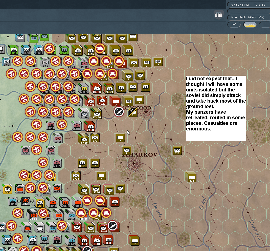Select the Soviet 5=28 infantry stack

coord(84,190)
